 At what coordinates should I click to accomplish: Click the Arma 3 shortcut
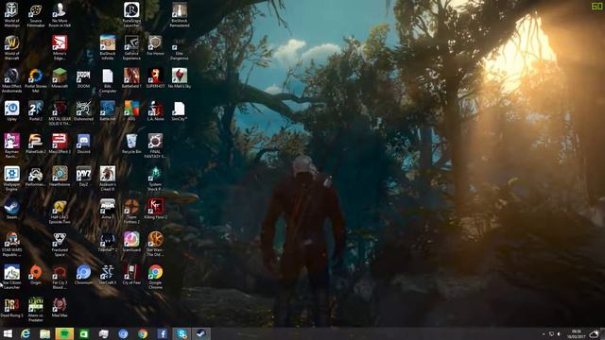107,210
